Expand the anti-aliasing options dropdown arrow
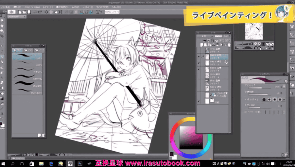The height and width of the screenshot is (167, 295). pyautogui.click(x=285, y=99)
